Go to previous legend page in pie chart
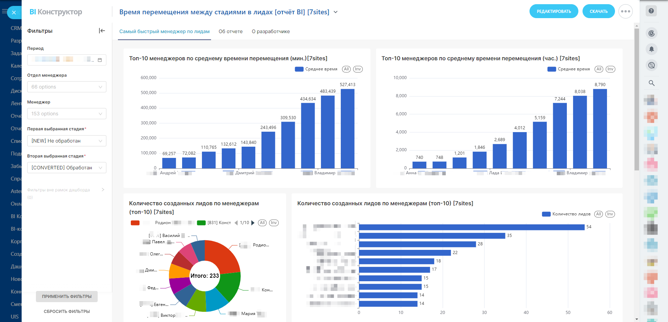Screen dimensions: 668x322 [x=236, y=223]
